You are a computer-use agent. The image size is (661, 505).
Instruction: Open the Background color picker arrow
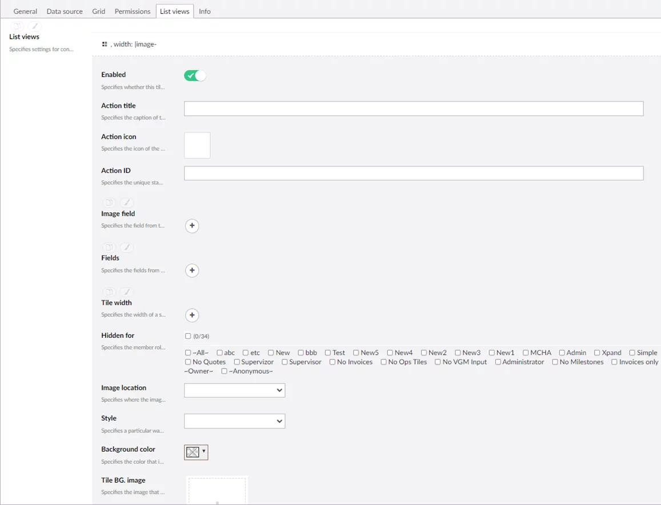click(x=204, y=452)
